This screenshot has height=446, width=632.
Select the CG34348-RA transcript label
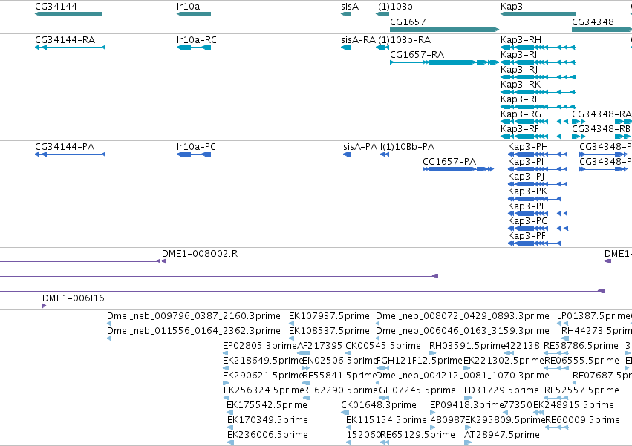[x=602, y=114]
